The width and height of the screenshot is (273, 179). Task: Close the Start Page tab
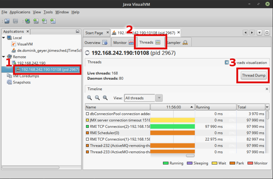click(x=107, y=33)
